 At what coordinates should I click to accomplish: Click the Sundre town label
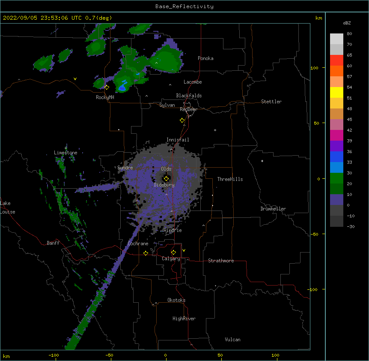click(125, 168)
